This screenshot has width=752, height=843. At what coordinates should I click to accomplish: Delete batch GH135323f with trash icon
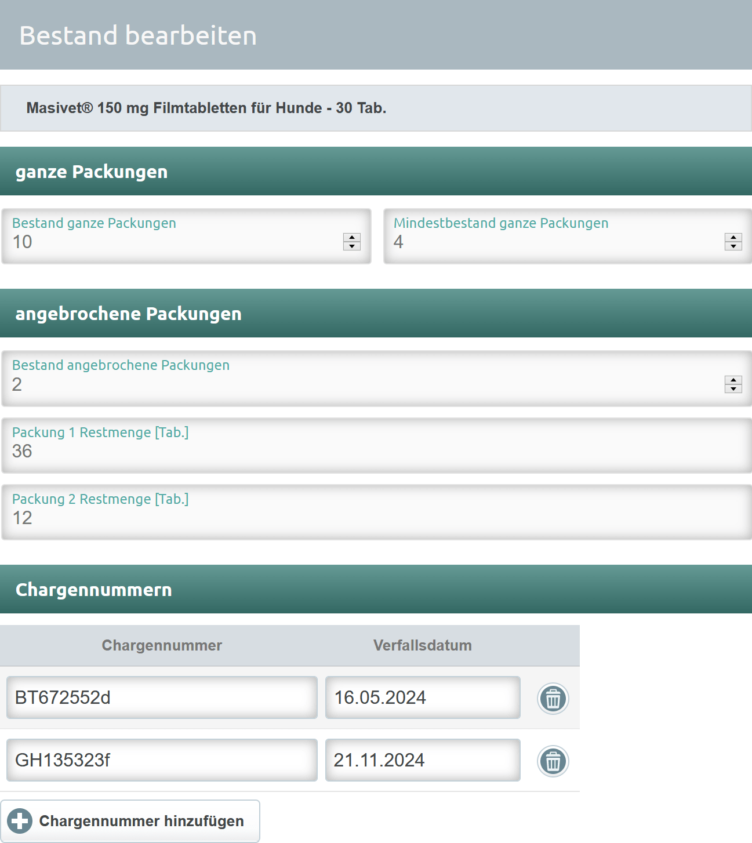553,761
